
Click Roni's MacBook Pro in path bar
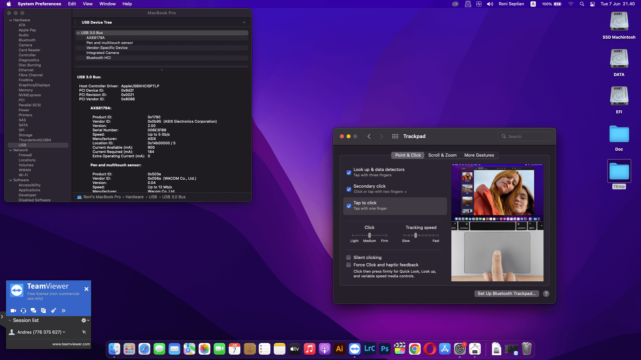102,197
